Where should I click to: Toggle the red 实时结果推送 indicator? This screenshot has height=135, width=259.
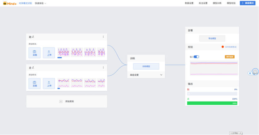223,47
